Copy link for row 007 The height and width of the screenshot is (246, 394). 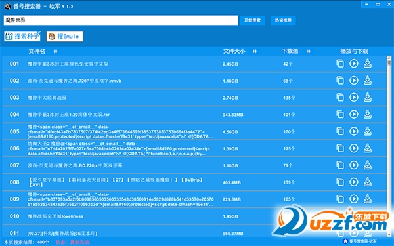340,165
